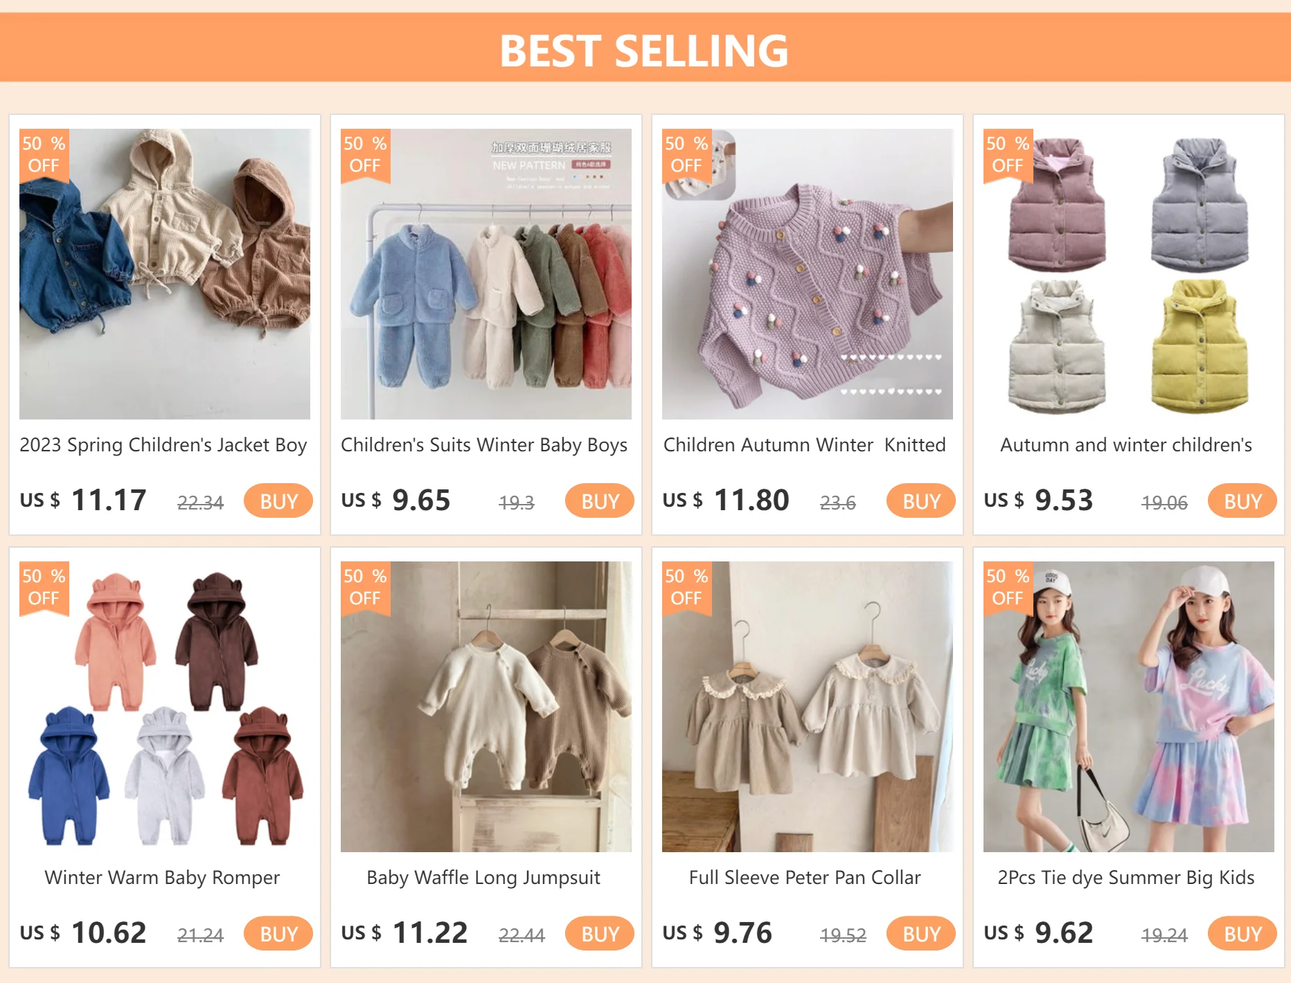Open the fleece suits on rack image
Image resolution: width=1291 pixels, height=983 pixels.
point(486,274)
